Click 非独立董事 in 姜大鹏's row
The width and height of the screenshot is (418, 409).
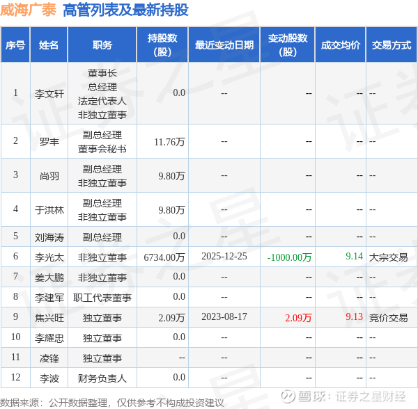(102, 278)
